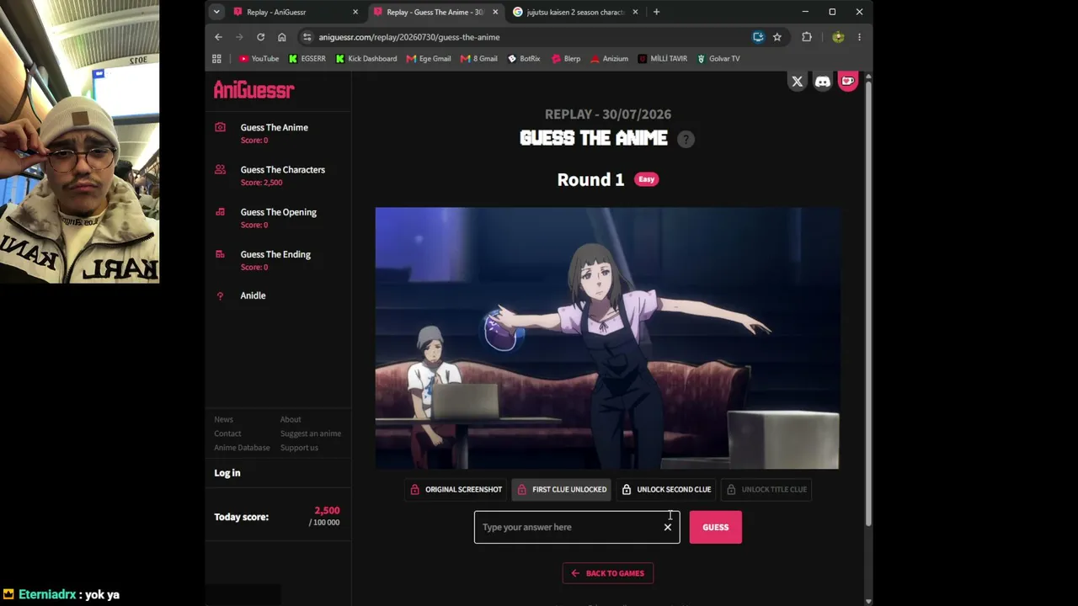
Task: Select Guess The Characters in the sidebar
Action: 282,170
